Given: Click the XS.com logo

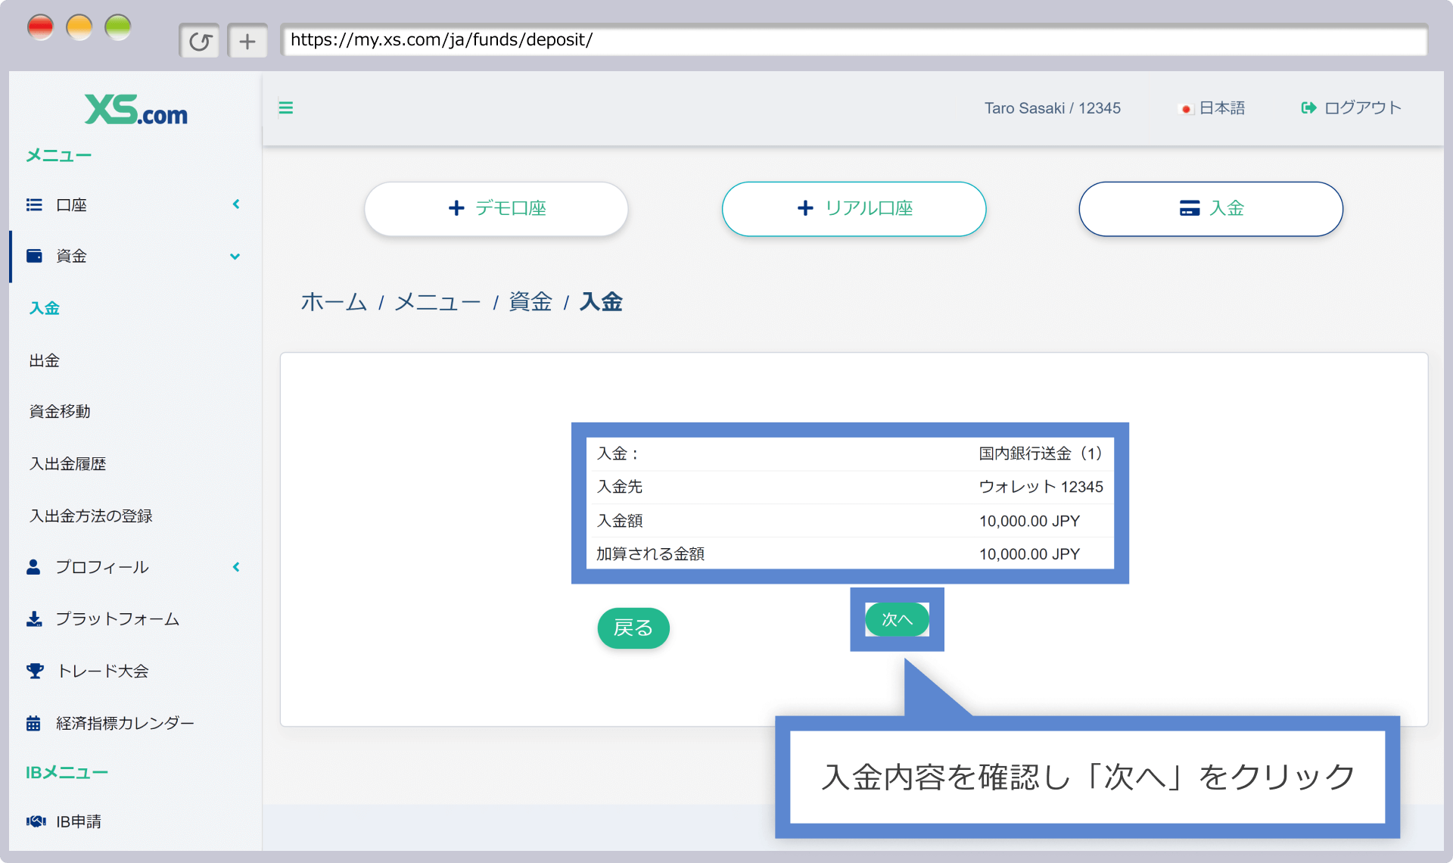Looking at the screenshot, I should 136,111.
